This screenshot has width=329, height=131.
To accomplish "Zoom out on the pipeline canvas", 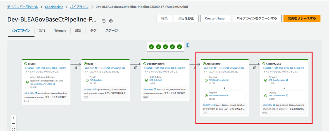I will [13, 124].
